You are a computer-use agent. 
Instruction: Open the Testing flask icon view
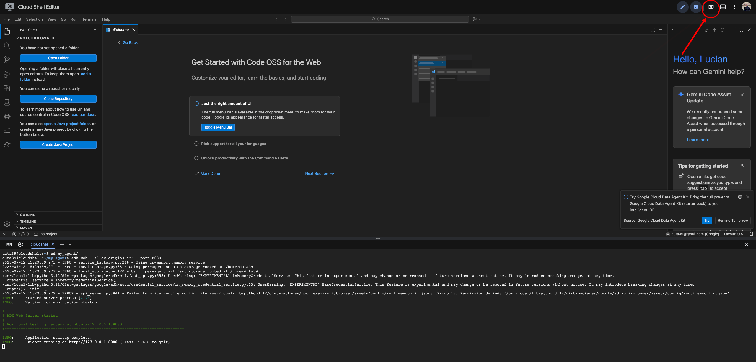[7, 102]
